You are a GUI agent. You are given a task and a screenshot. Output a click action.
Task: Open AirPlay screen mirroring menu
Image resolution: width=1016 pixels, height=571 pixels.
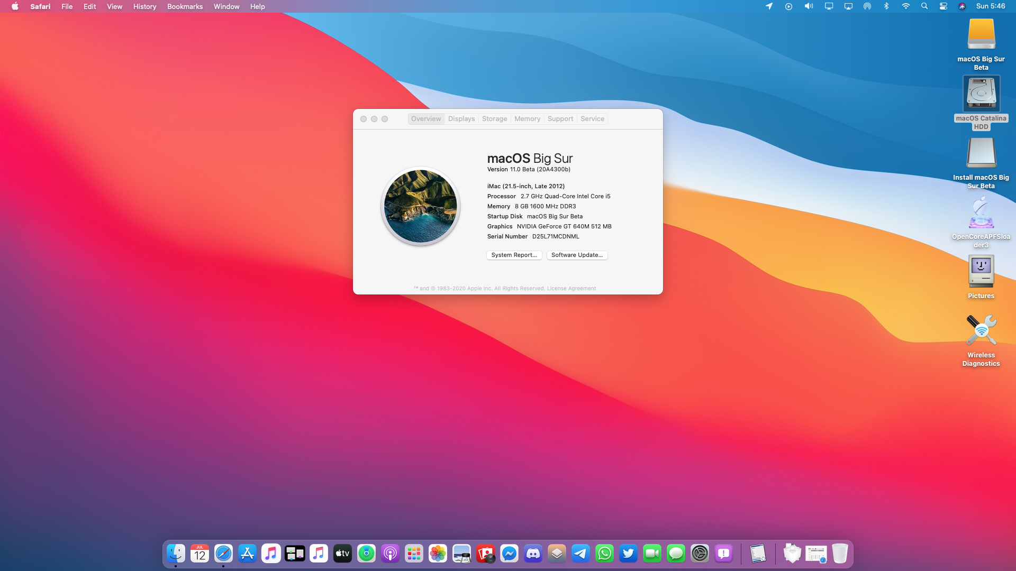pyautogui.click(x=848, y=6)
